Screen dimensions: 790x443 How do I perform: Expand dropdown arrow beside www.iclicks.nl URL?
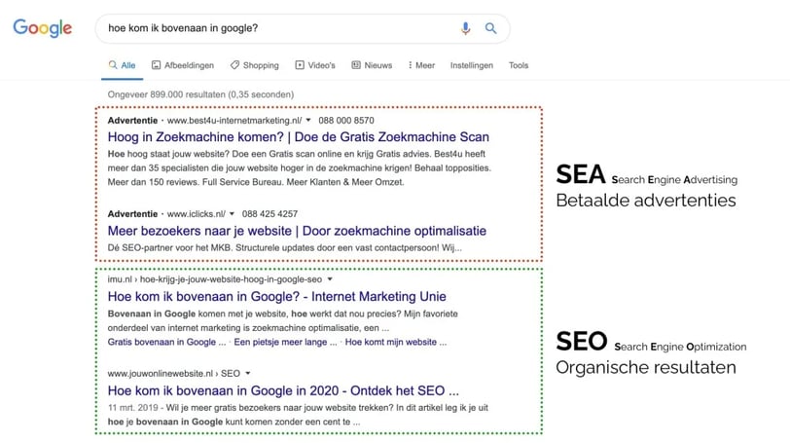[x=233, y=213]
